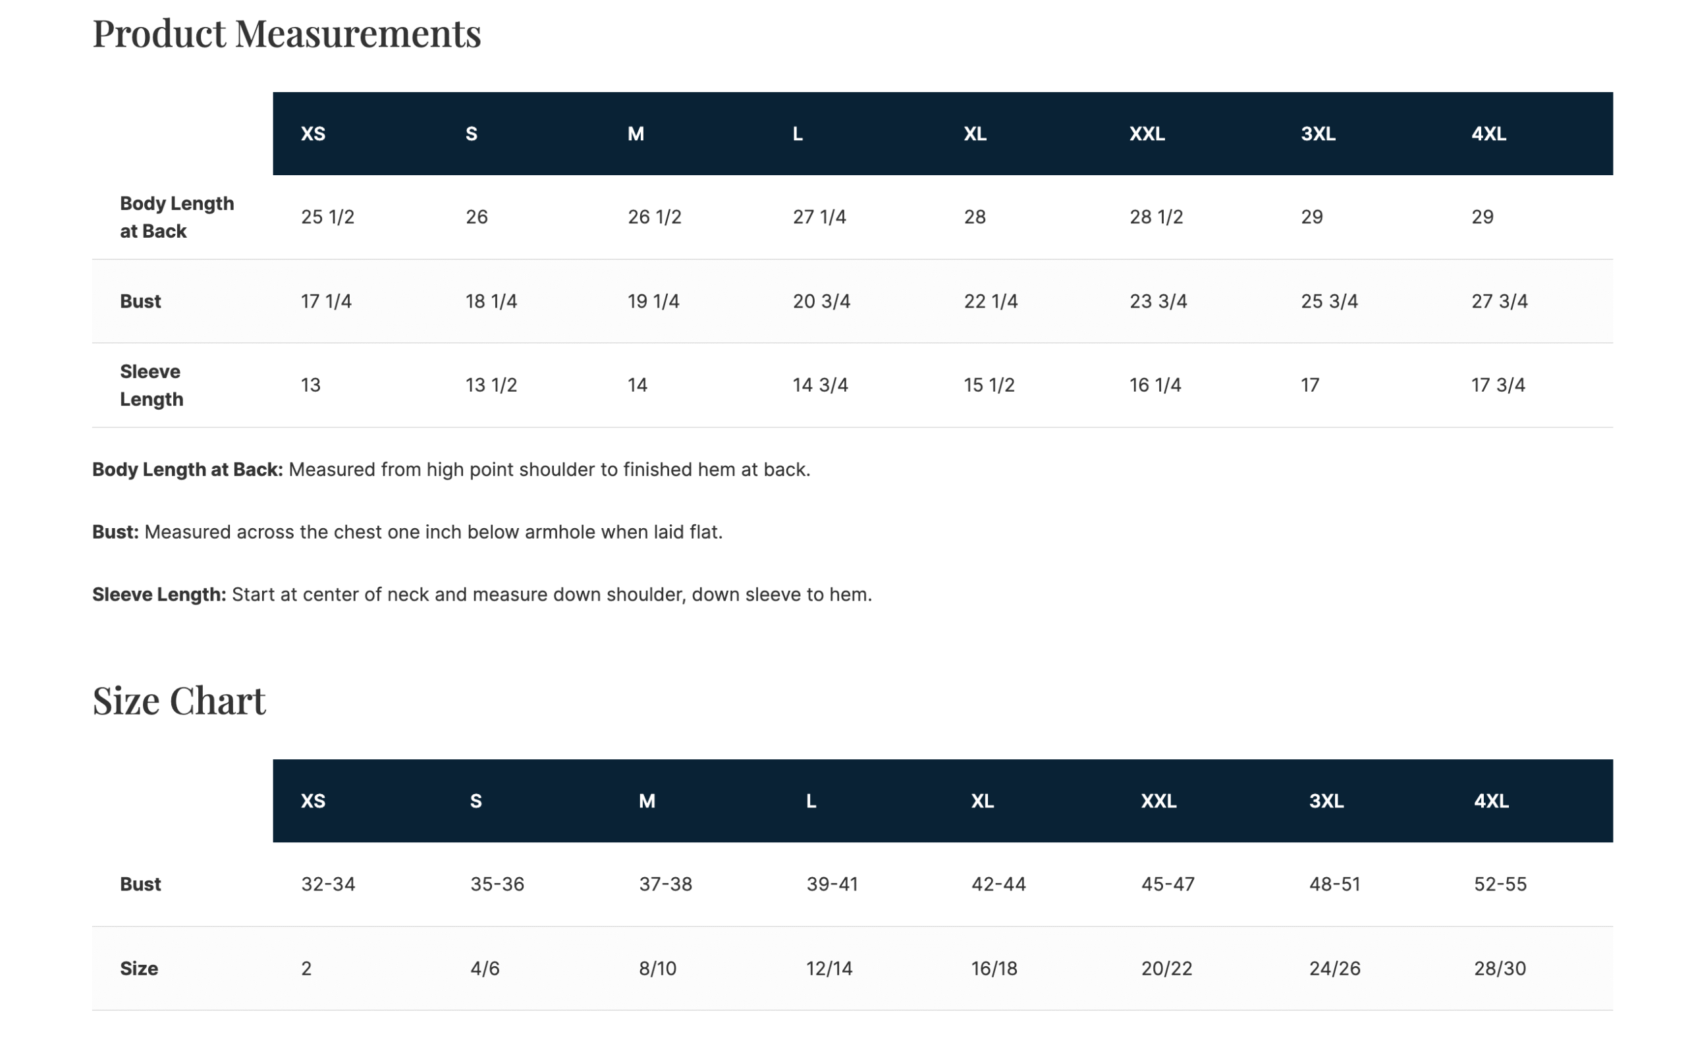
Task: Click the Product Measurements heading
Action: 286,34
